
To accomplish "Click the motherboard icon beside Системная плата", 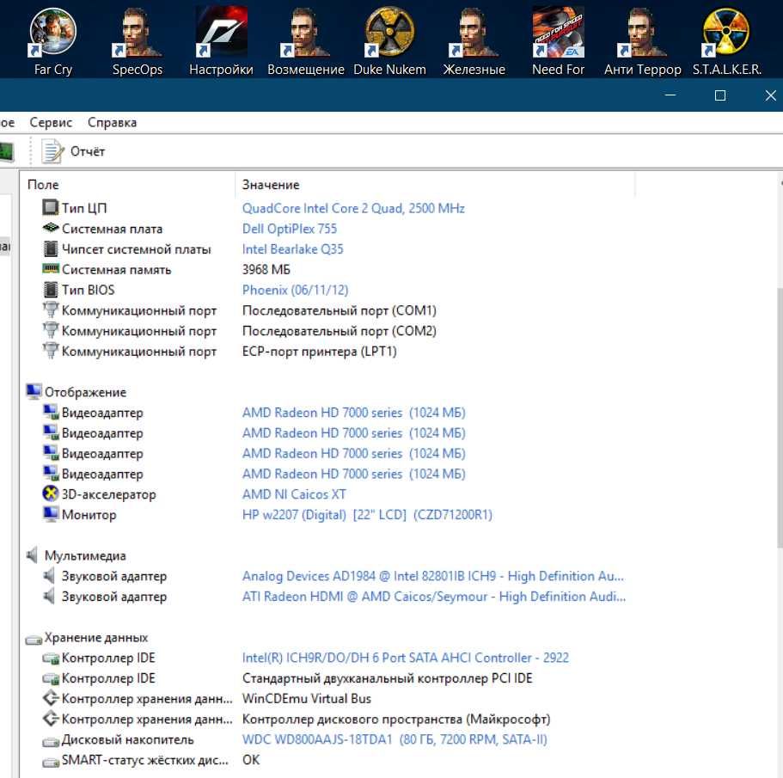I will (x=51, y=228).
